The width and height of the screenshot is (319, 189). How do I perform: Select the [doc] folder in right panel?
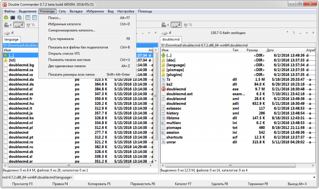(x=238, y=60)
